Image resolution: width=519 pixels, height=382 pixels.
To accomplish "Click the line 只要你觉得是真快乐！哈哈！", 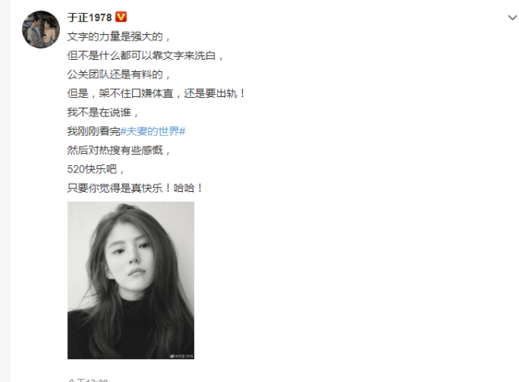I will coord(135,189).
